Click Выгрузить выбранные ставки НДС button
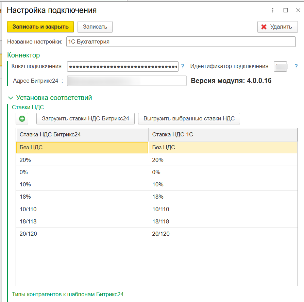Image resolution: width=304 pixels, height=302 pixels. (x=189, y=119)
